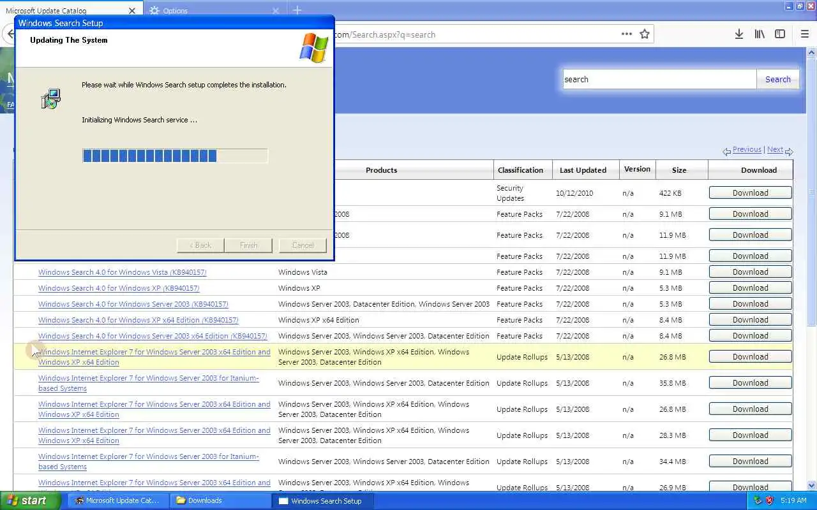Click the taskbar clock showing 5:19 AM
Screen dimensions: 817x510
coord(793,500)
